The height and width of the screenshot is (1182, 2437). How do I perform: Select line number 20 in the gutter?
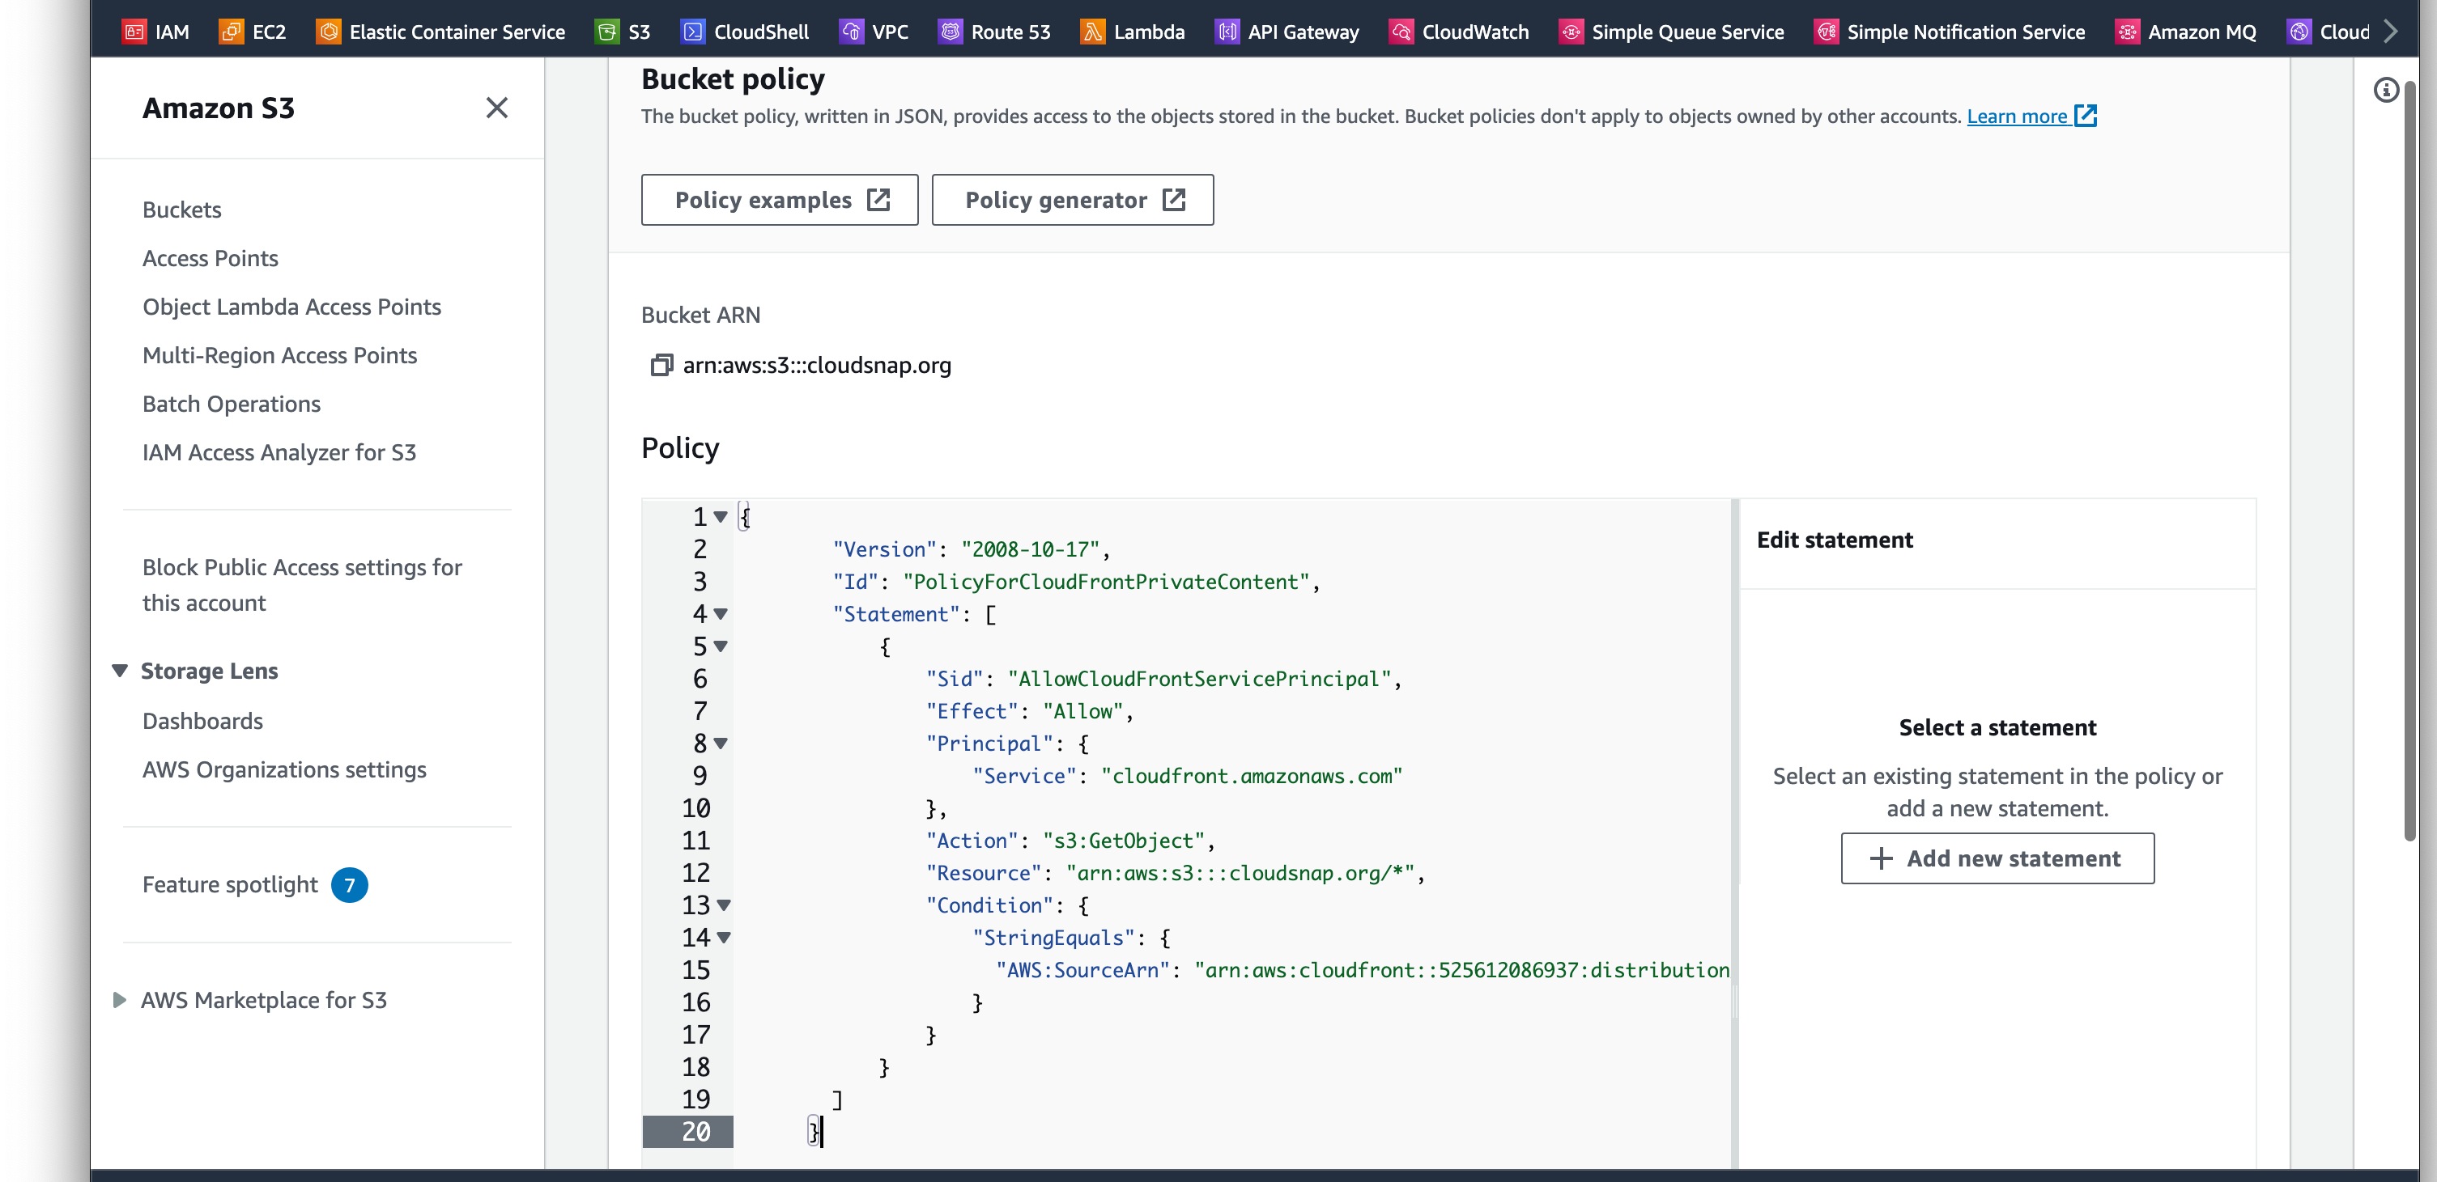tap(695, 1132)
